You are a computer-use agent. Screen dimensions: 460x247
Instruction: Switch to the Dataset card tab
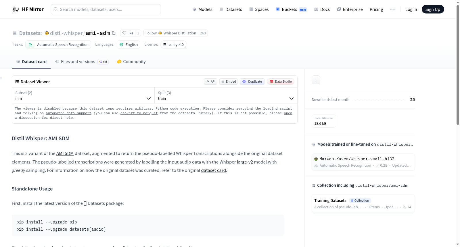coord(31,62)
